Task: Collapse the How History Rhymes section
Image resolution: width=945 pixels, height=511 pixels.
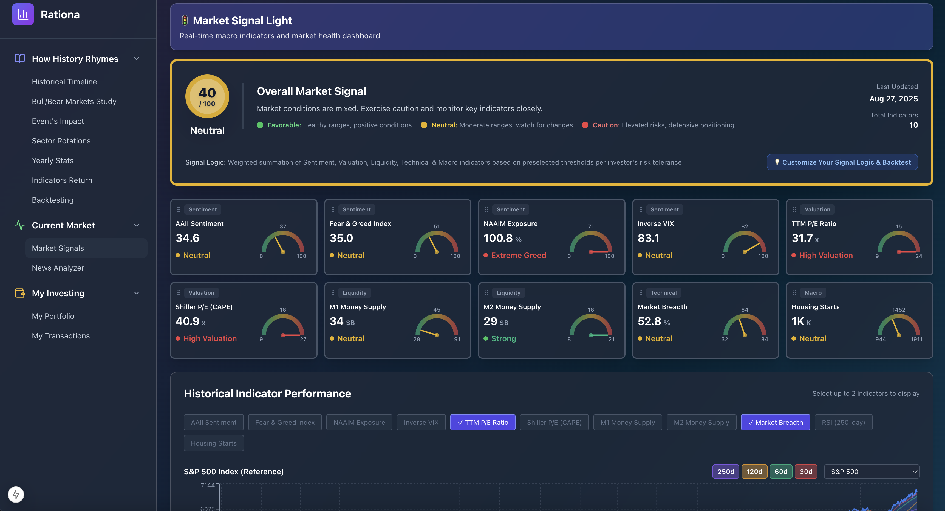Action: [x=136, y=58]
